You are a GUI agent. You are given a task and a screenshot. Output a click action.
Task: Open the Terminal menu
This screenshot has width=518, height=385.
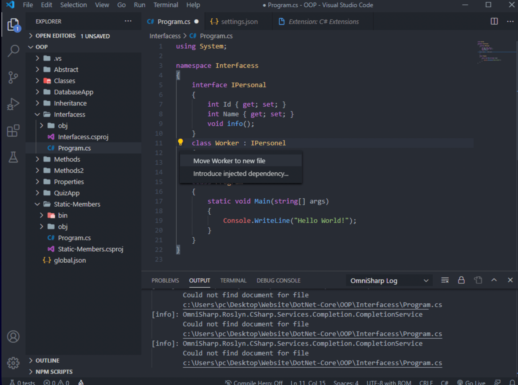(x=166, y=5)
